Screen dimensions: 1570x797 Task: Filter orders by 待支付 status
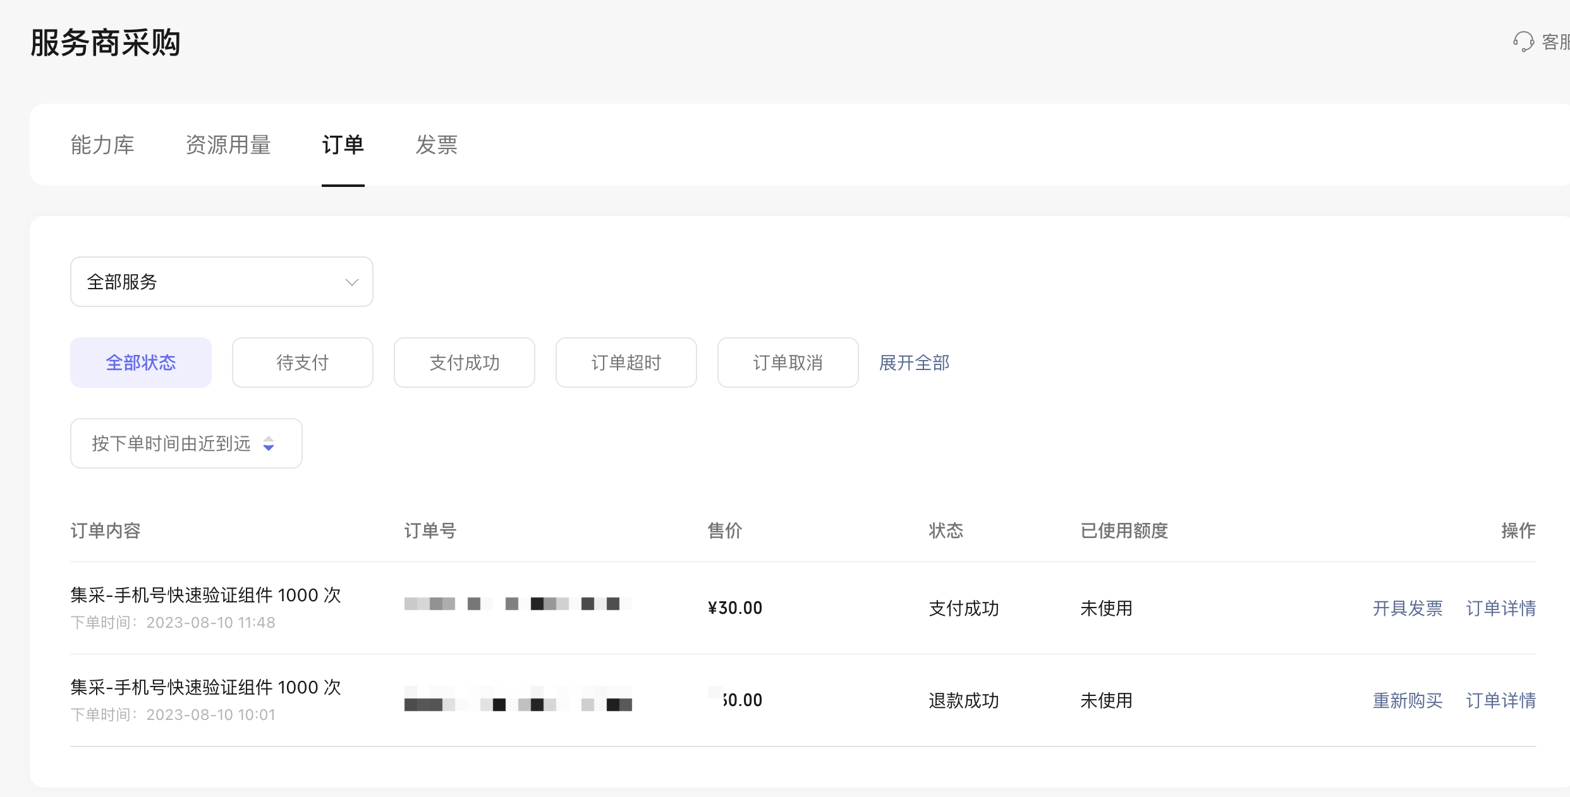(302, 363)
